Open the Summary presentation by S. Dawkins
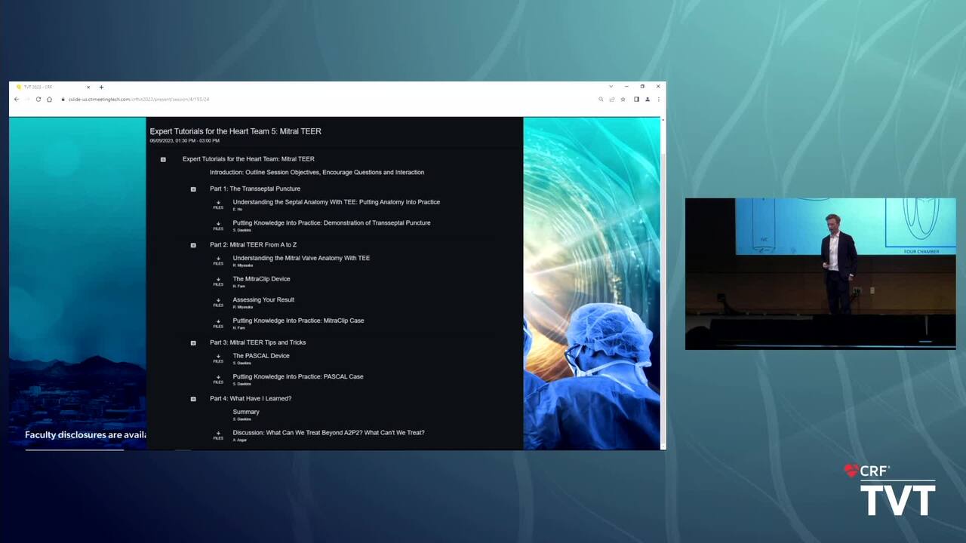The width and height of the screenshot is (966, 543). (x=246, y=412)
